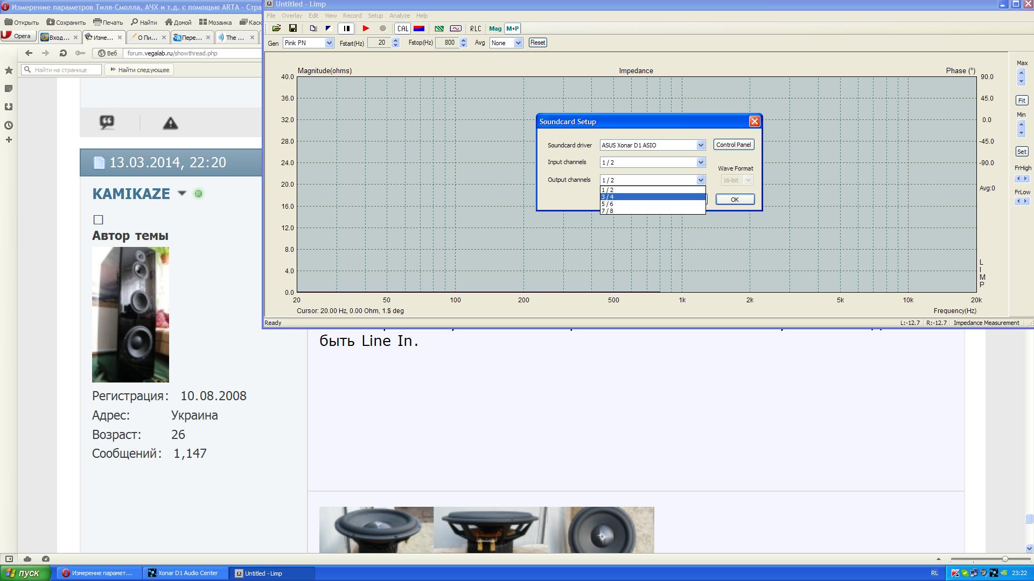Click the Min down arrow in Limp
The width and height of the screenshot is (1034, 581).
pyautogui.click(x=1022, y=132)
